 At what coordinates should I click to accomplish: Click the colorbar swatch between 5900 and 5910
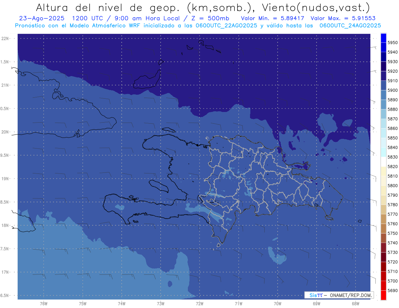tap(383, 85)
